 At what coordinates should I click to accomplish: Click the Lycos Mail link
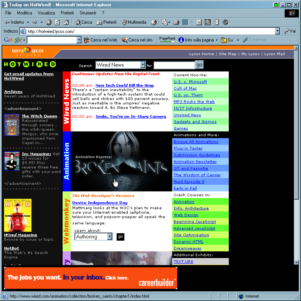point(274,54)
